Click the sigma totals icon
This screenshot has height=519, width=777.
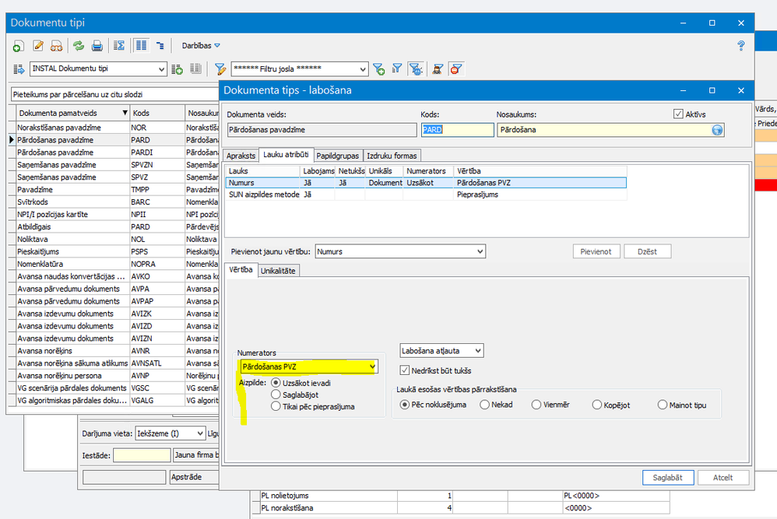(119, 46)
